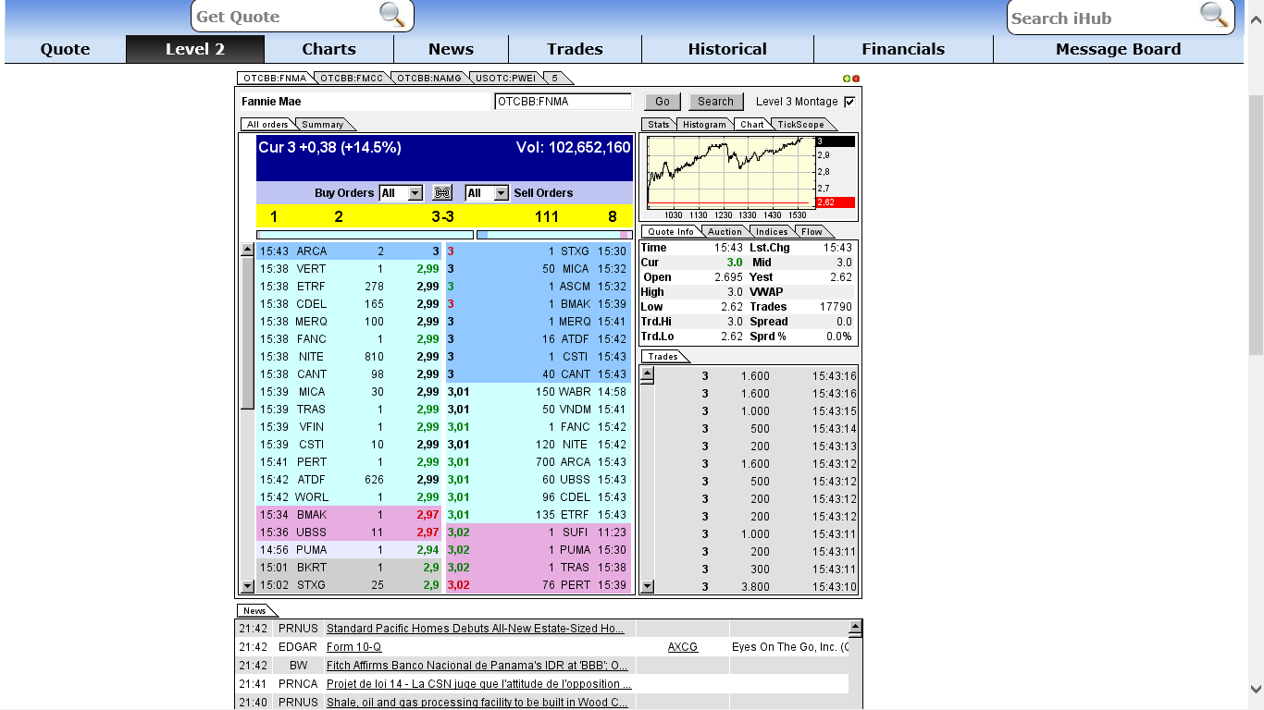Open the Financials navigation tab
Image resolution: width=1264 pixels, height=710 pixels.
click(903, 49)
